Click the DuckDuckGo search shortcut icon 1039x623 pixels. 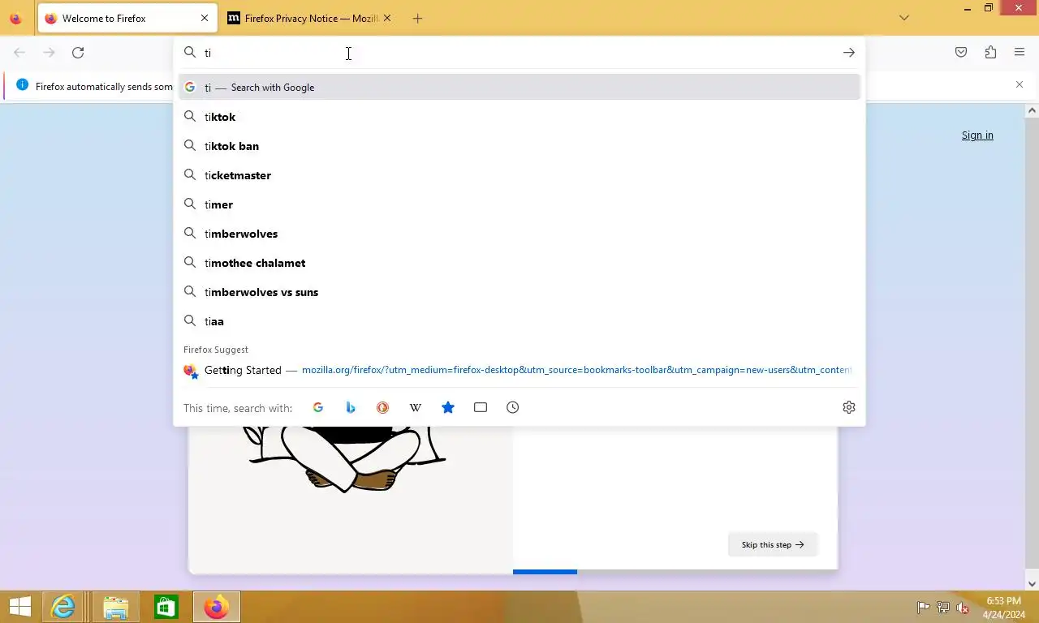tap(383, 407)
